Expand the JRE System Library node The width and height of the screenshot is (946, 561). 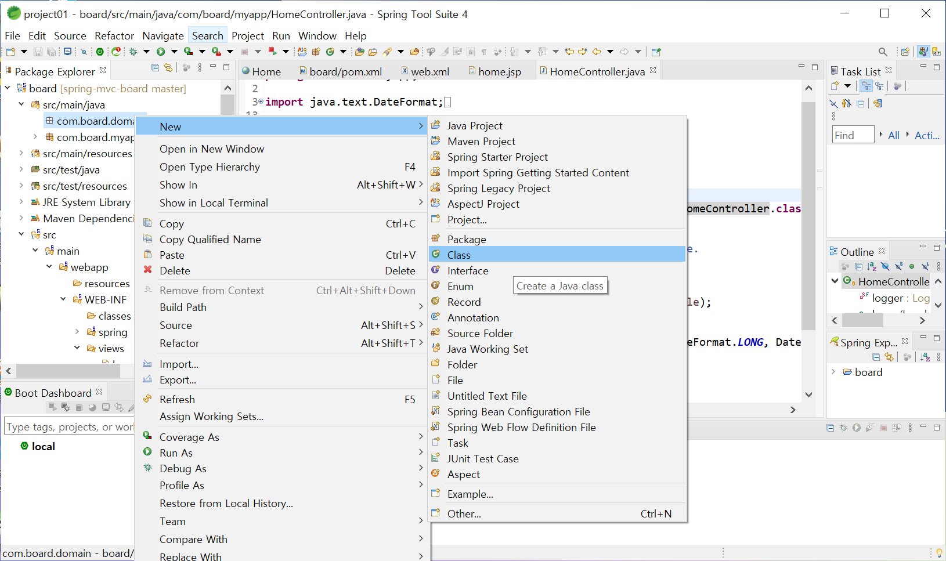tap(21, 202)
